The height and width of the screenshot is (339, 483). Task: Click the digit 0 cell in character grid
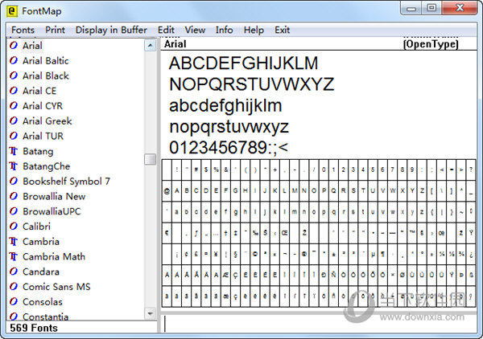(x=324, y=169)
